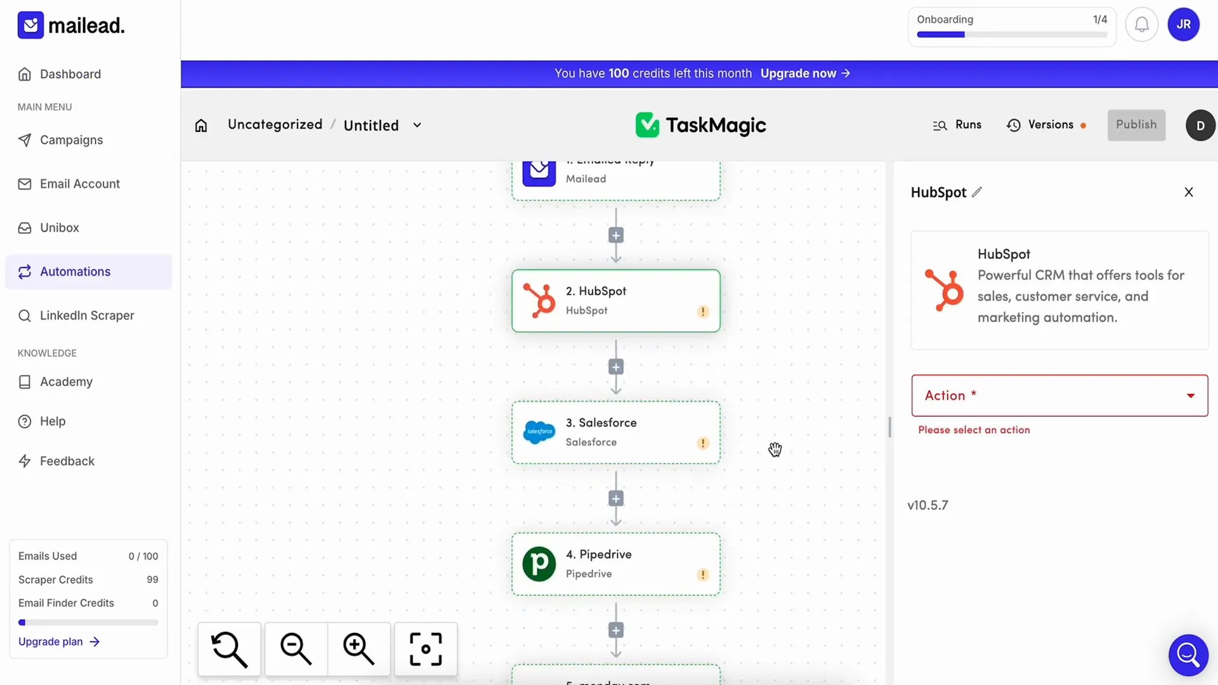
Task: Click the Pipedrive logo icon
Action: click(x=539, y=564)
